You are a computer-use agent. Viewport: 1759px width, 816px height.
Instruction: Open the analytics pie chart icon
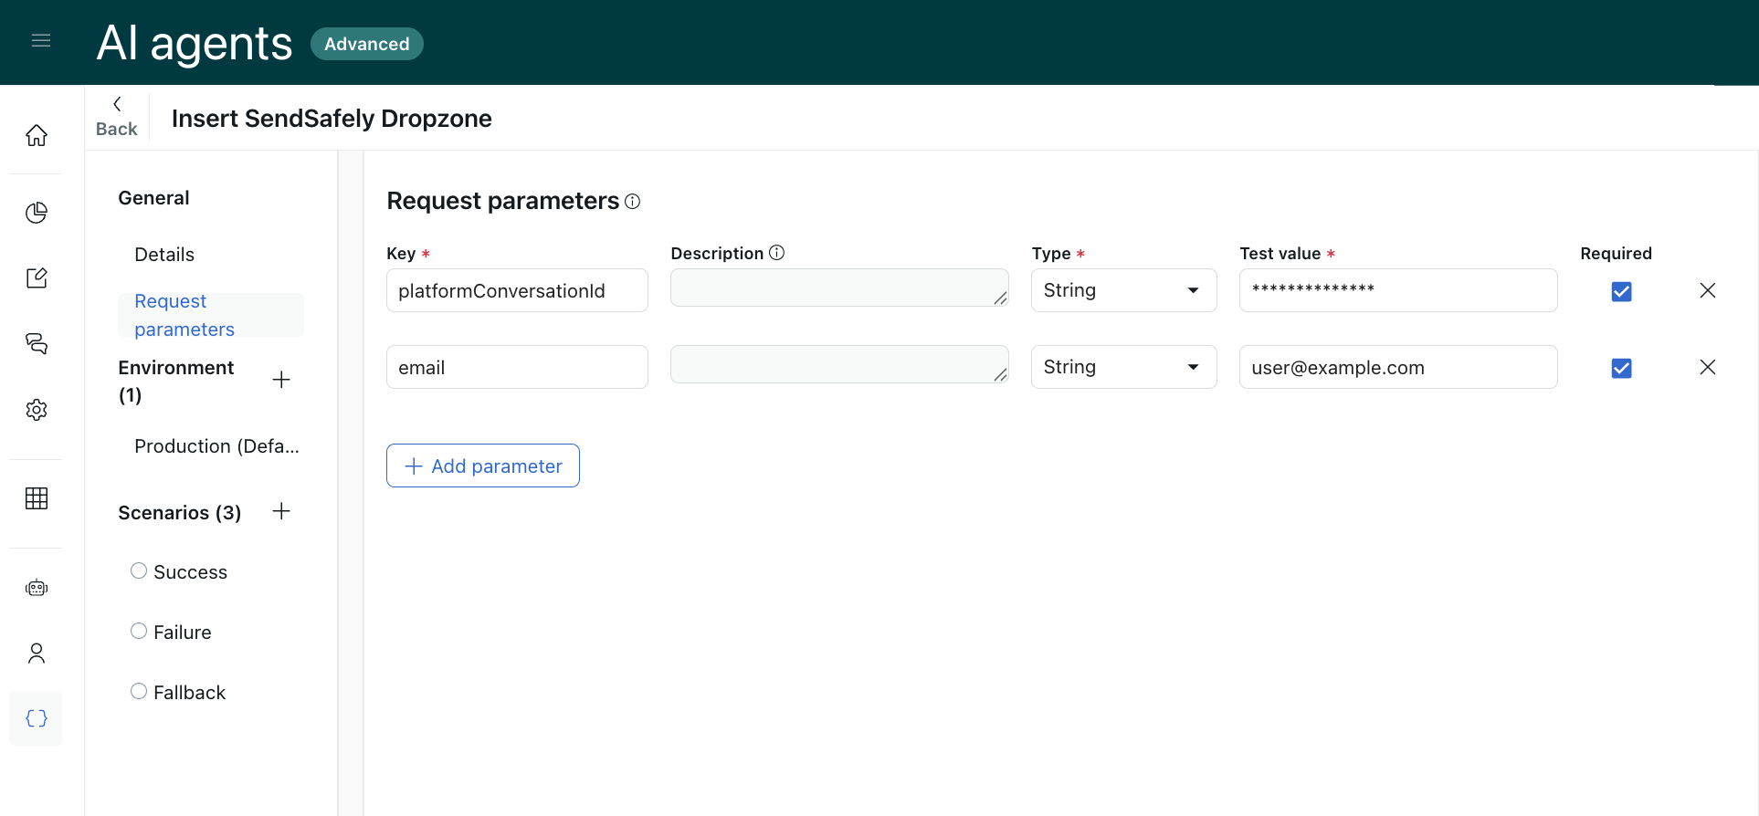click(37, 213)
